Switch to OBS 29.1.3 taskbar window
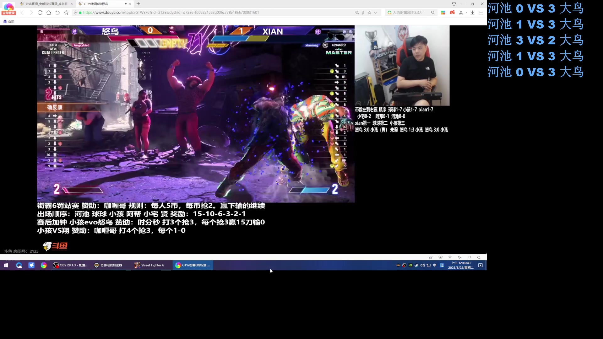603x339 pixels. (x=71, y=265)
